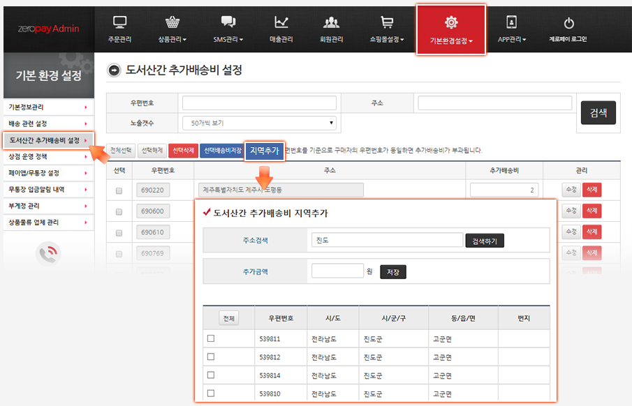The width and height of the screenshot is (632, 406).
Task: Click 수정 for row 690220
Action: click(x=571, y=189)
